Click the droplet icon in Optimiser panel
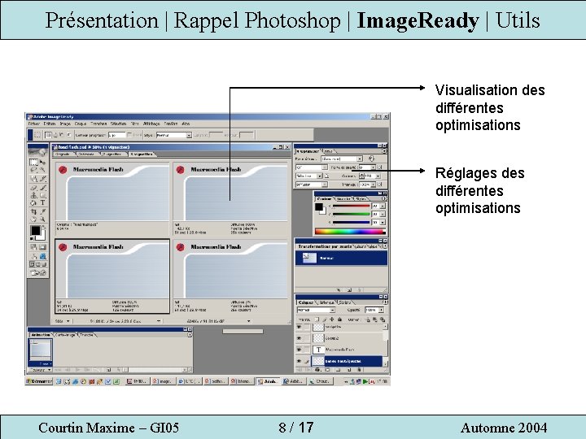The height and width of the screenshot is (439, 586). pyautogui.click(x=371, y=159)
